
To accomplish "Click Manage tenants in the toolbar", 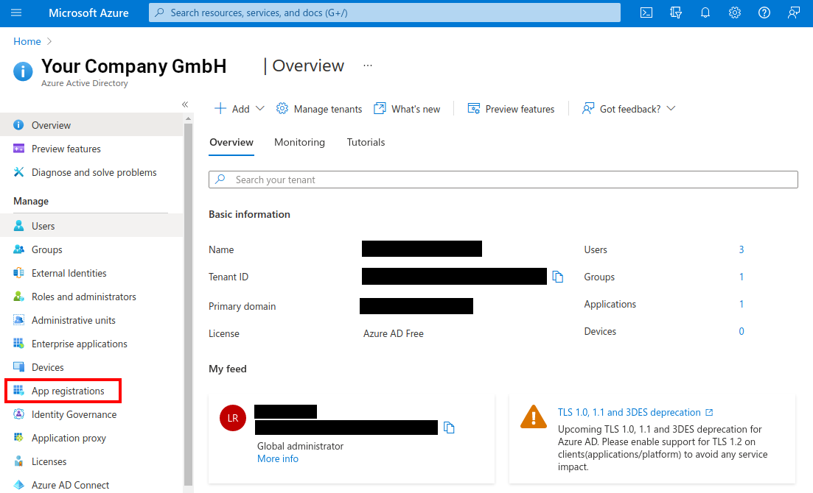I will (x=319, y=109).
